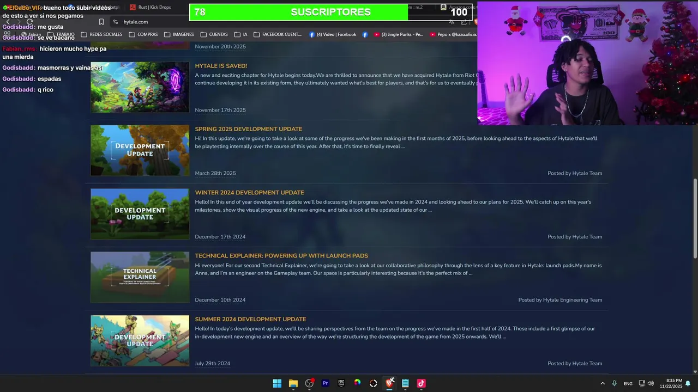Image resolution: width=698 pixels, height=392 pixels.
Task: Open the FACEBOOK CUENT... bookmark folder
Action: click(277, 34)
